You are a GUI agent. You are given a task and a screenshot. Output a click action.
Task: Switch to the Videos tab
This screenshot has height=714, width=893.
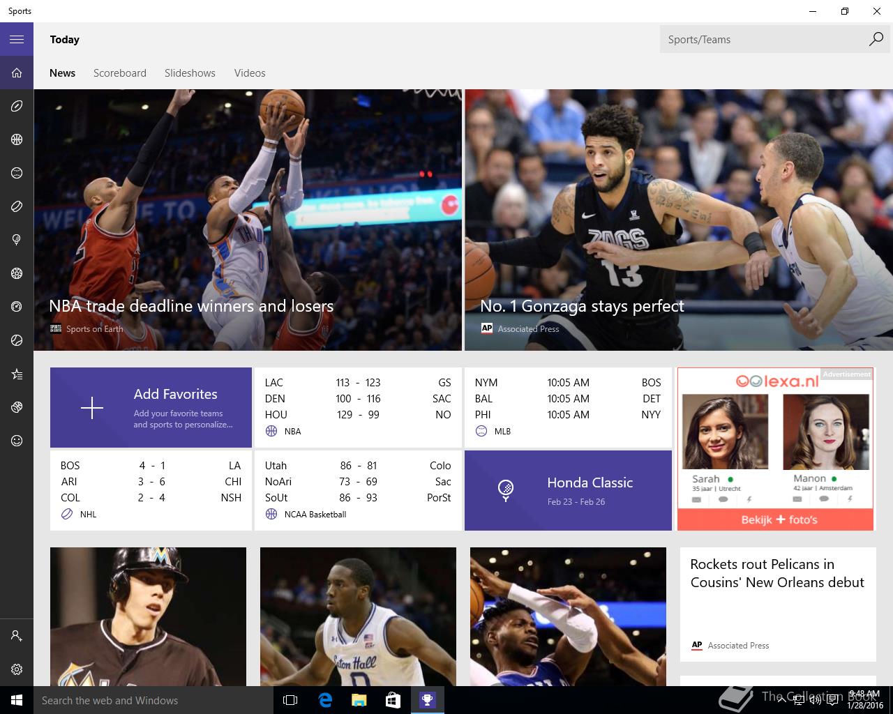tap(250, 73)
